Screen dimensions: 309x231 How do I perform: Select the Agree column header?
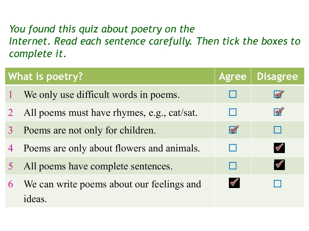[x=233, y=76]
